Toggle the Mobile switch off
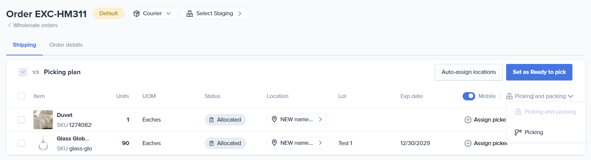 (469, 96)
